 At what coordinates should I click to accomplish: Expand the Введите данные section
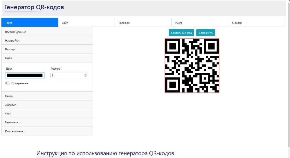pyautogui.click(x=47, y=32)
